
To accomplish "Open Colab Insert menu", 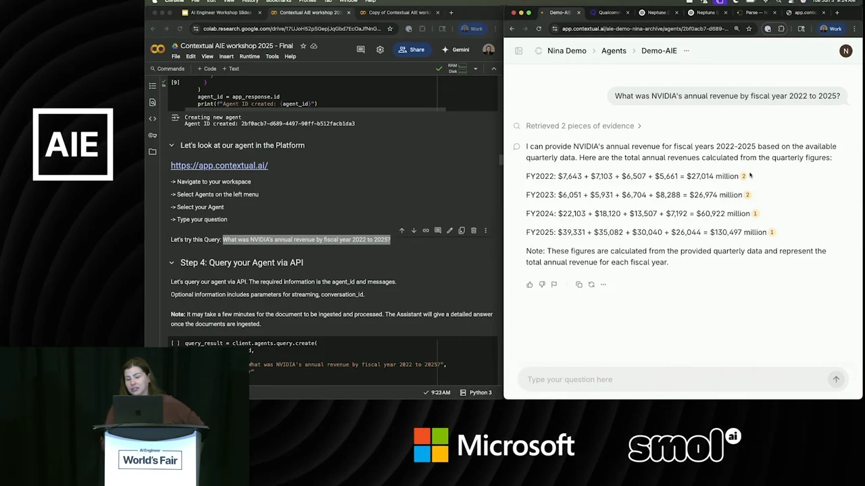I will pos(226,57).
